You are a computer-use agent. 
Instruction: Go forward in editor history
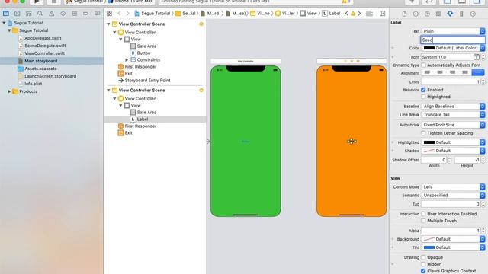tap(127, 14)
